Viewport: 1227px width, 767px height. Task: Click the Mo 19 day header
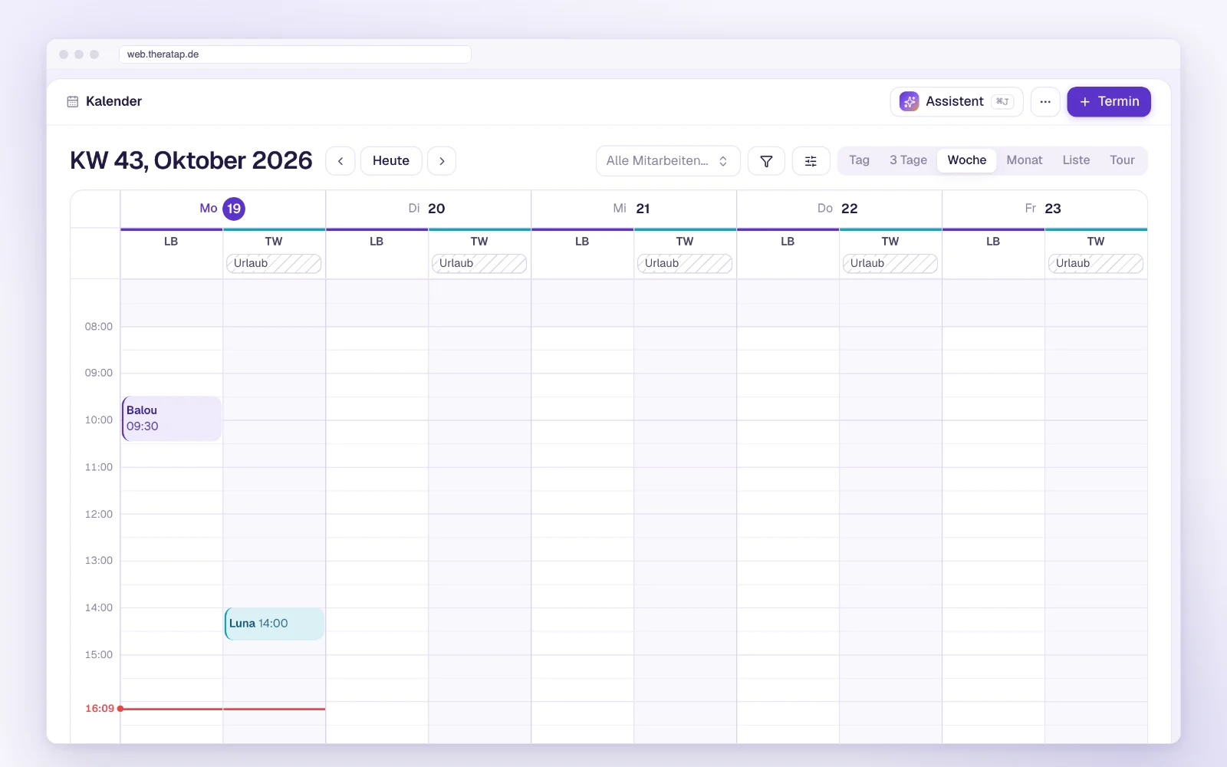click(x=222, y=209)
